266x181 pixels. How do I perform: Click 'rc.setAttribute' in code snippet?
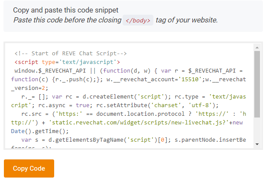coord(122,105)
